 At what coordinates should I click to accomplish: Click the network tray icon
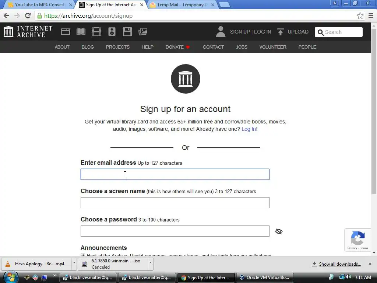click(x=342, y=277)
